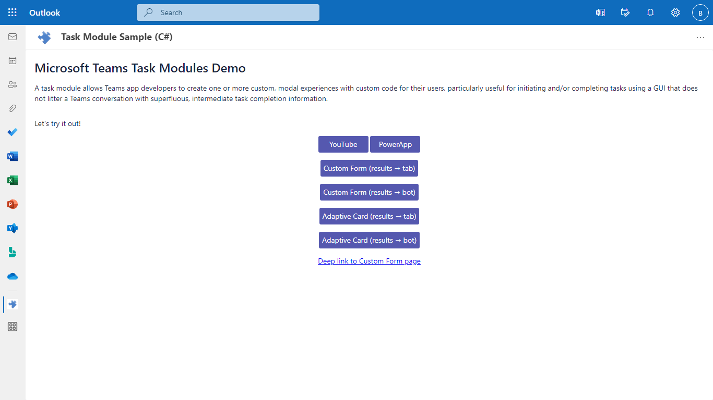Follow Deep link to Custom Form page

coord(369,261)
